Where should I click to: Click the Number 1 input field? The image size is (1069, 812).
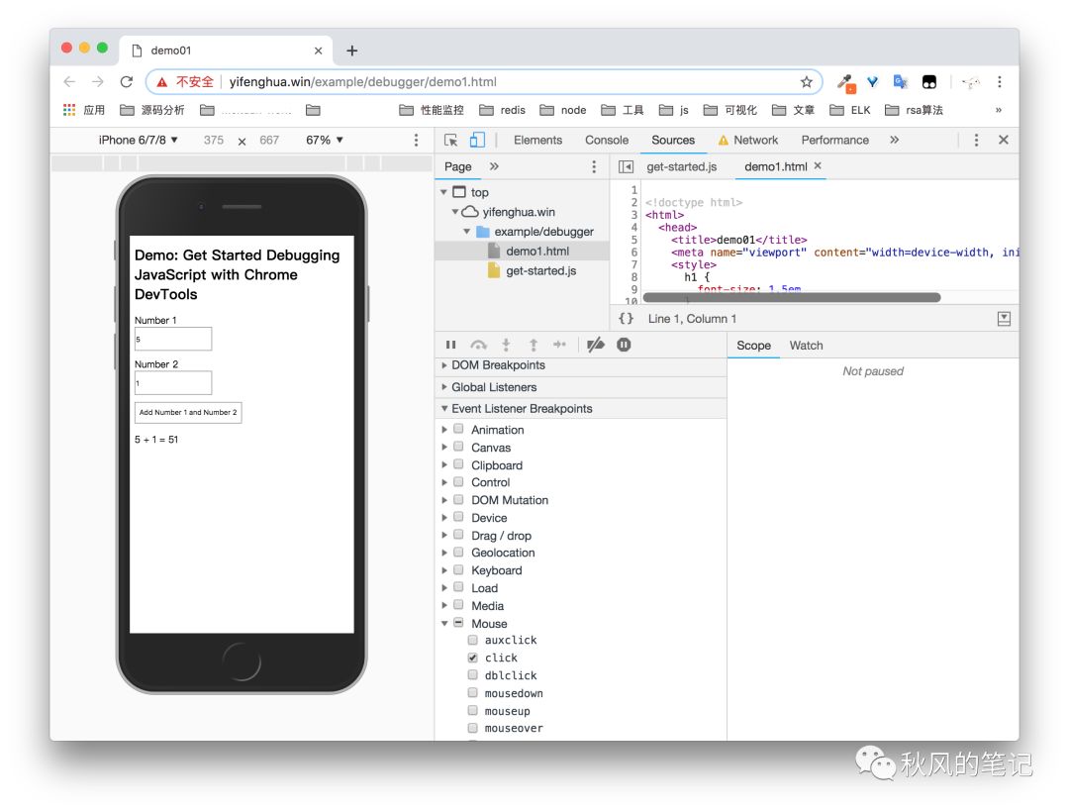[173, 339]
